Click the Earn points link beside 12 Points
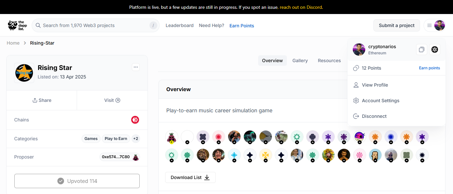This screenshot has height=194, width=453. click(430, 68)
